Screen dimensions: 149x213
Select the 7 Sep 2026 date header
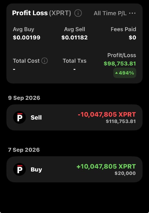coord(24,150)
